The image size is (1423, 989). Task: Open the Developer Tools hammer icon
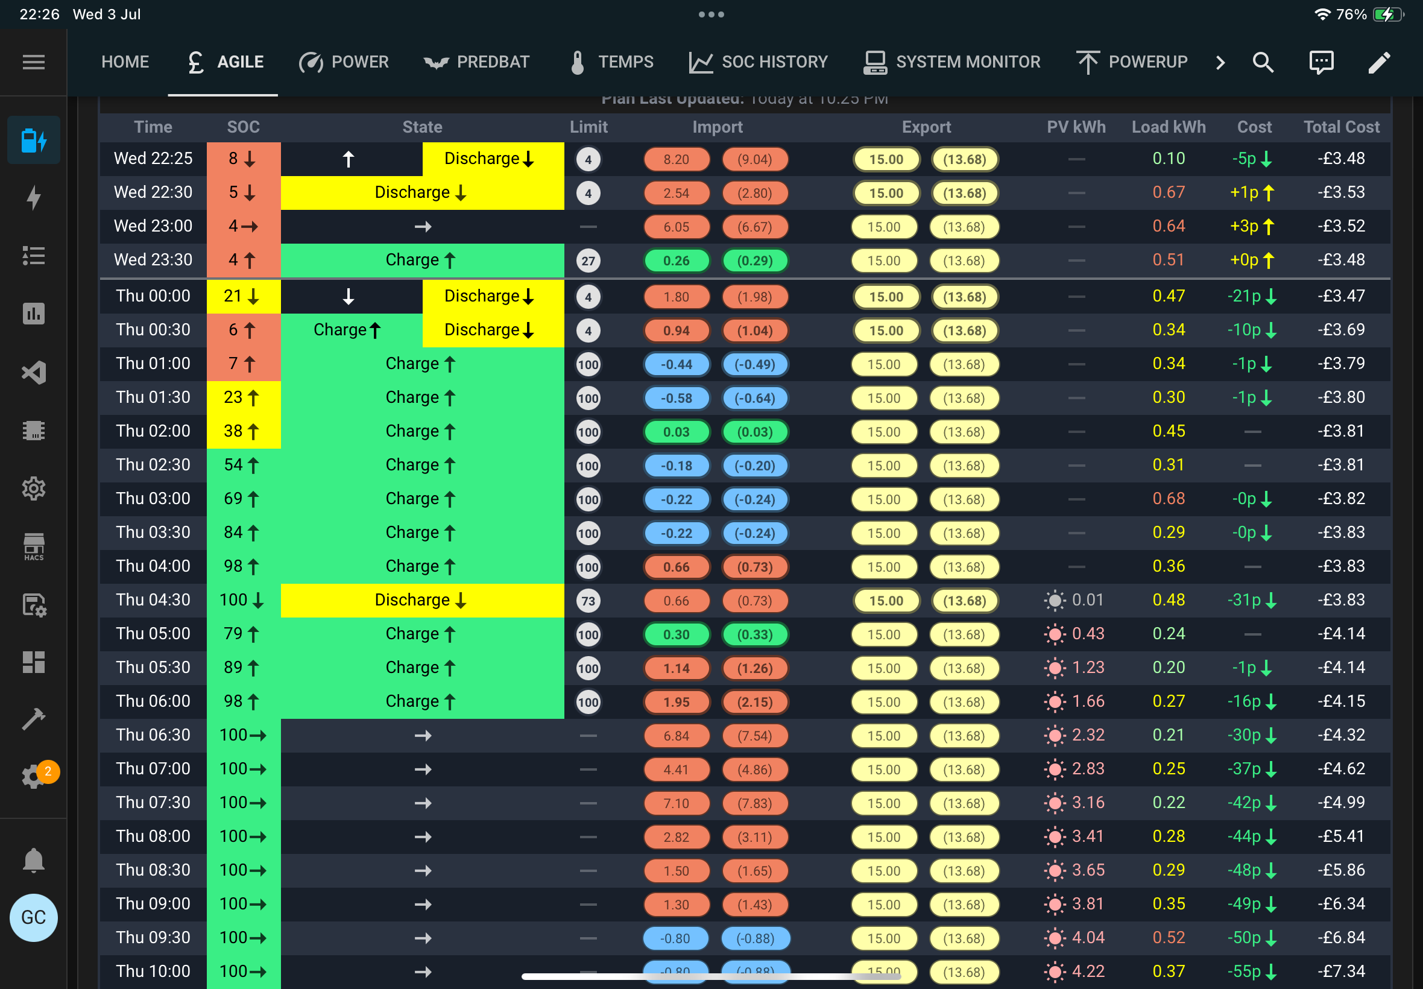33,719
